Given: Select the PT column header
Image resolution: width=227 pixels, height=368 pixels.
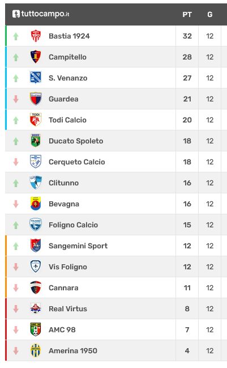Looking at the screenshot, I should tap(187, 15).
